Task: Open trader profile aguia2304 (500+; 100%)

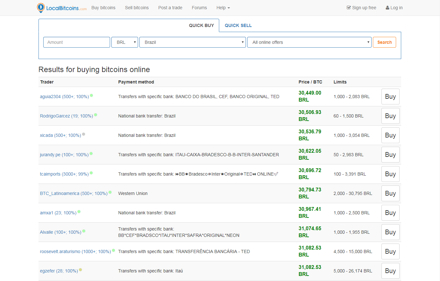Action: (x=64, y=97)
